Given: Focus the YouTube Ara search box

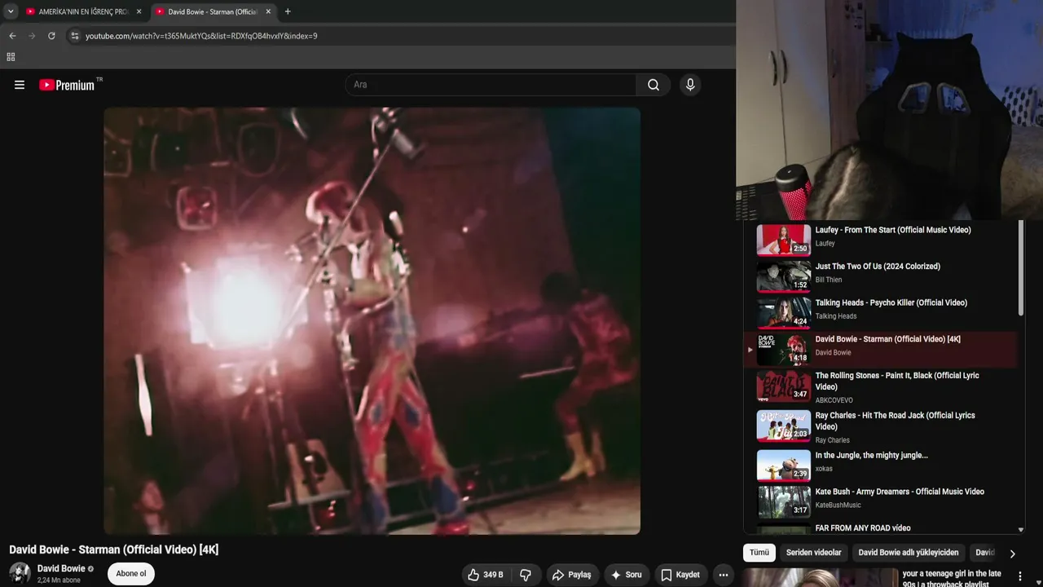Looking at the screenshot, I should click(491, 85).
